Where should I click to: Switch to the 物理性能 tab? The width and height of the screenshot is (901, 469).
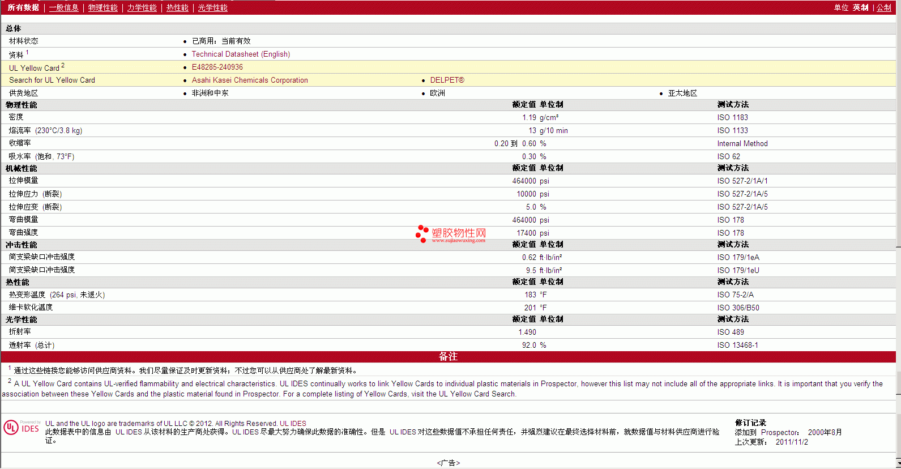tap(103, 7)
